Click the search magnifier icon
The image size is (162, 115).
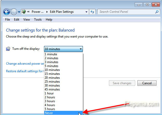(157, 12)
